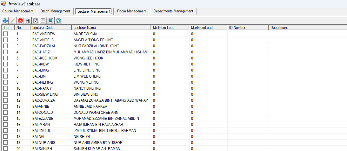Check the Inc box for BAC-ANGELA
Viewport: 347px width, 151px height.
(5, 40)
